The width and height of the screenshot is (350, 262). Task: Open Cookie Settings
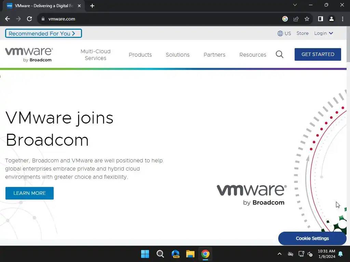point(312,238)
